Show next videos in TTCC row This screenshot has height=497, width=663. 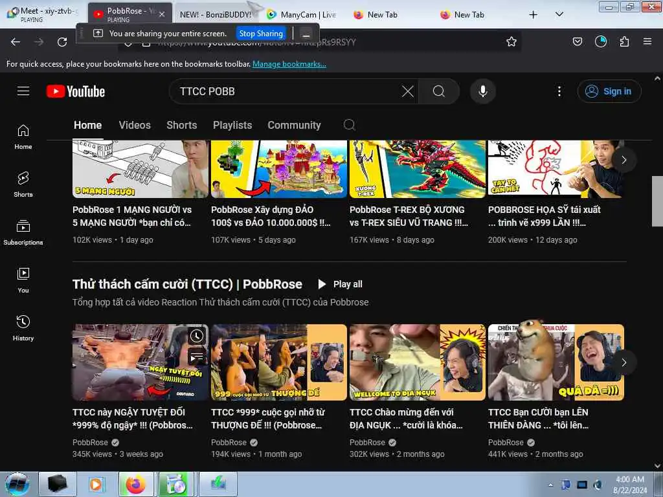(x=624, y=362)
